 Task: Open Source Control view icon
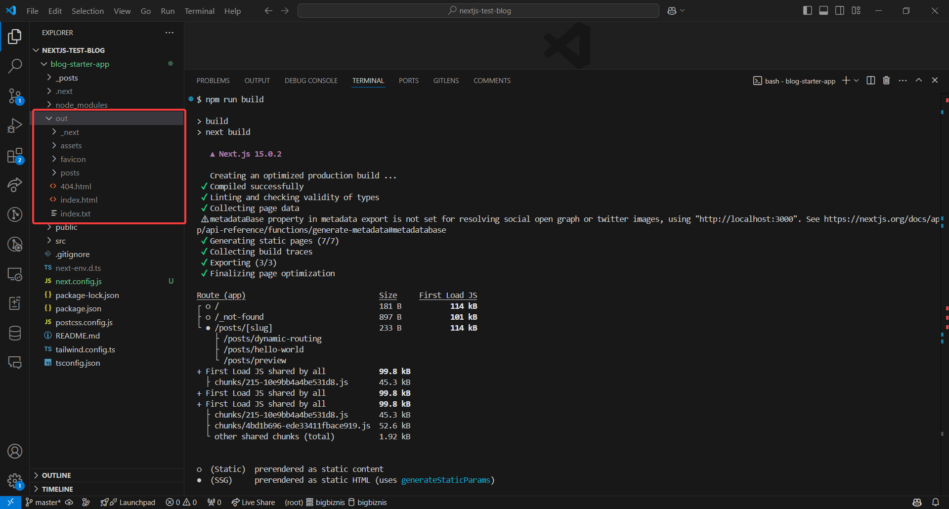[15, 96]
